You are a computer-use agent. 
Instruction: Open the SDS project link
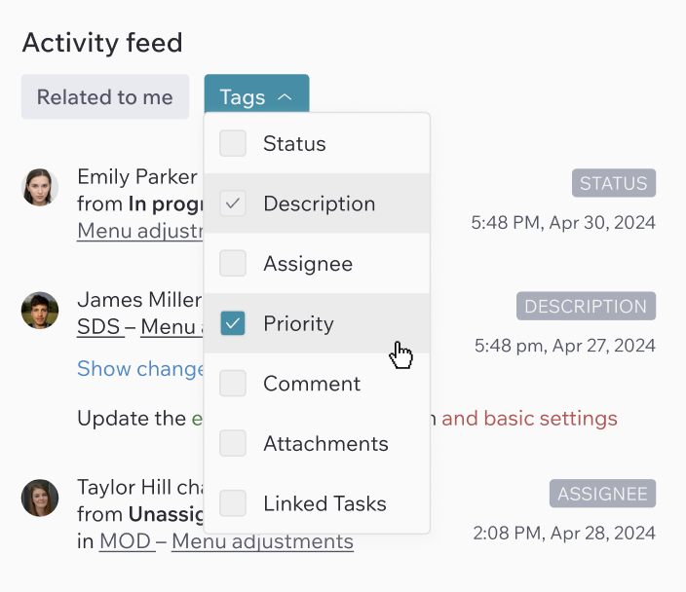click(x=98, y=326)
